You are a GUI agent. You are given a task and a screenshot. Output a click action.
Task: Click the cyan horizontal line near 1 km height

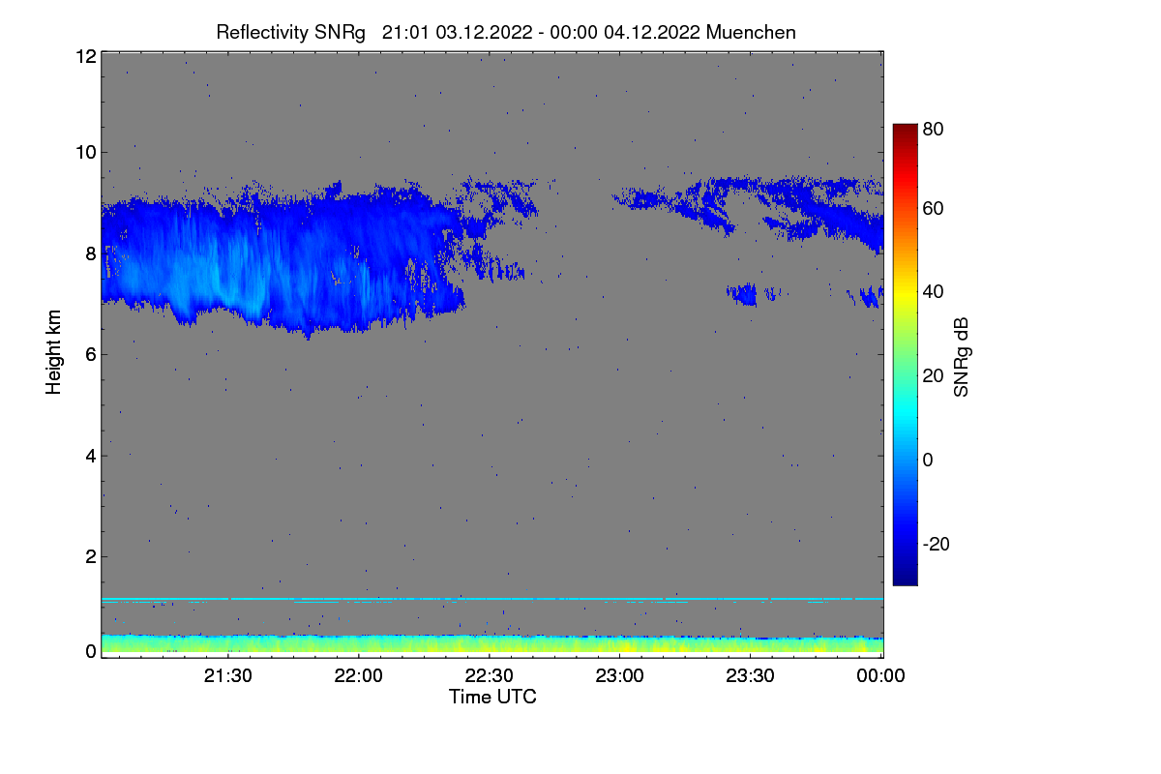coord(492,599)
